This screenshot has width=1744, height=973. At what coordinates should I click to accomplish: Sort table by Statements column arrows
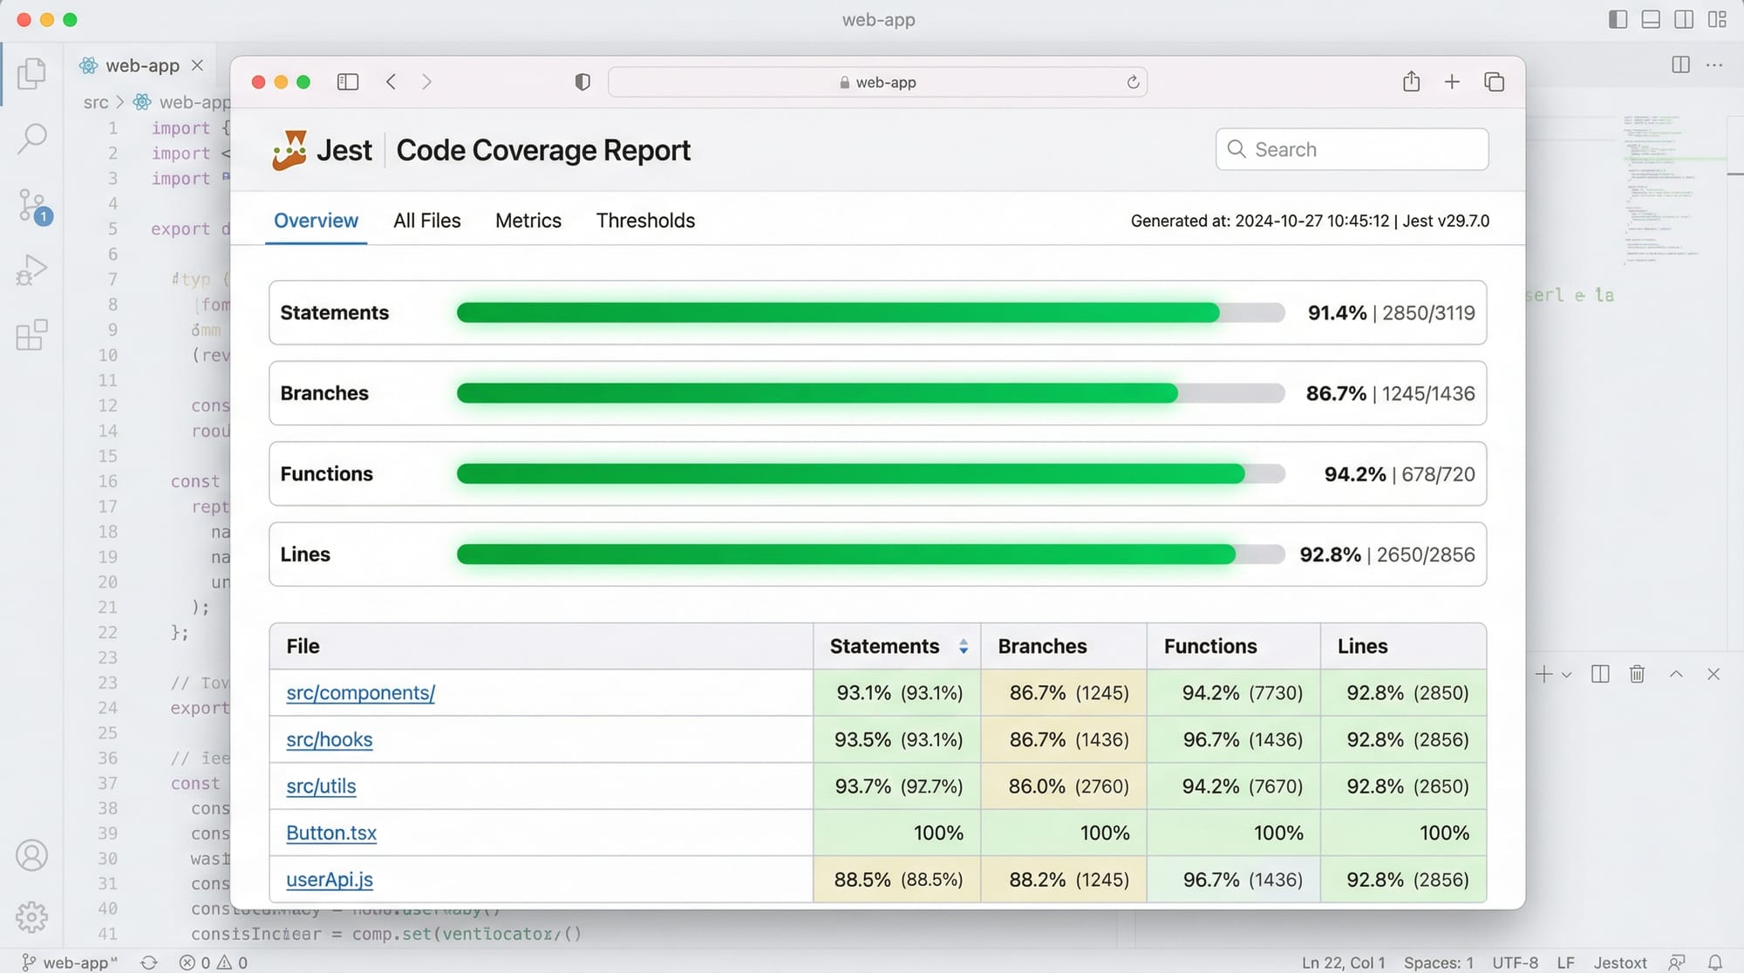pyautogui.click(x=963, y=646)
